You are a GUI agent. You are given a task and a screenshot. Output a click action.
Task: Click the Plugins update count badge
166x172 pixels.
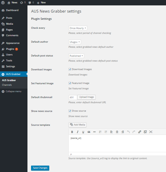pos(17,49)
